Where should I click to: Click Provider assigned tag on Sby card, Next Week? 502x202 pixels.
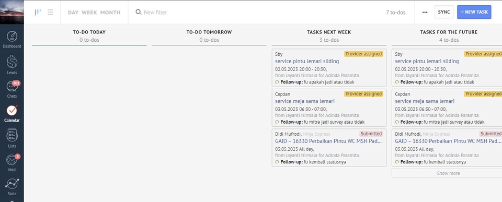pos(363,54)
